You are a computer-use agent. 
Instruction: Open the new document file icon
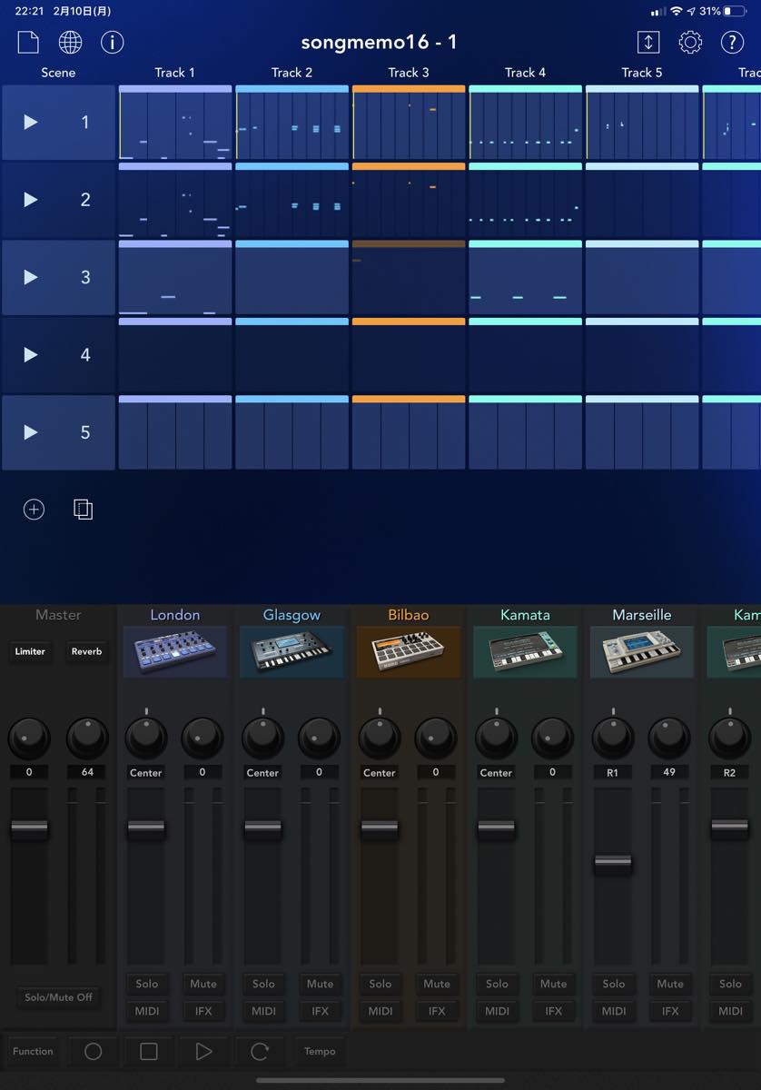click(29, 42)
